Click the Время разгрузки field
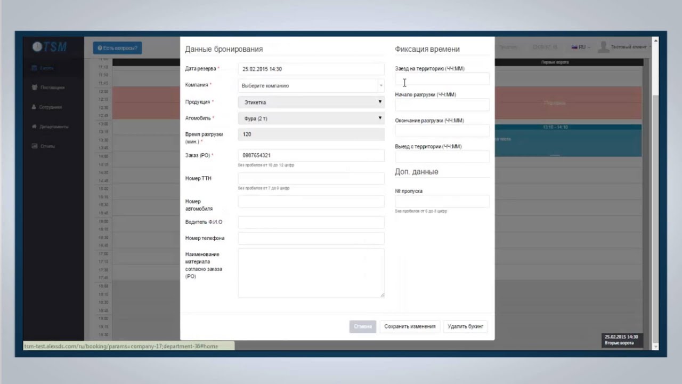The image size is (682, 384). (x=311, y=134)
